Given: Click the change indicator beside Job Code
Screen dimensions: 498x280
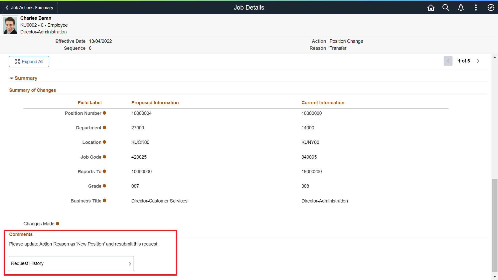Looking at the screenshot, I should pos(105,157).
